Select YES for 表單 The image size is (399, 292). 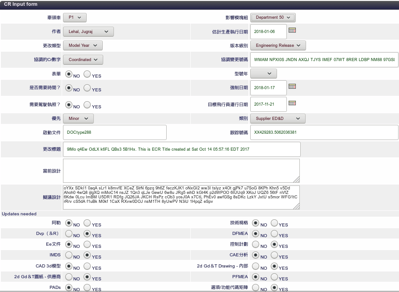point(87,74)
